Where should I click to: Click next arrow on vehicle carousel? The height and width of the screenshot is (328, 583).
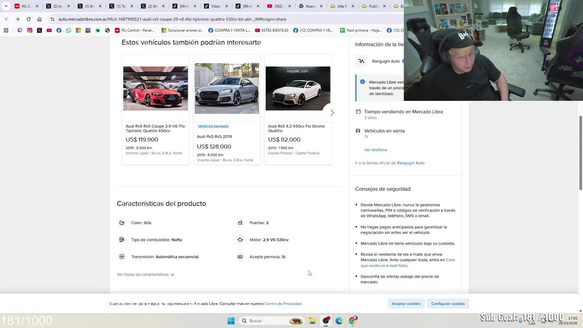[332, 113]
